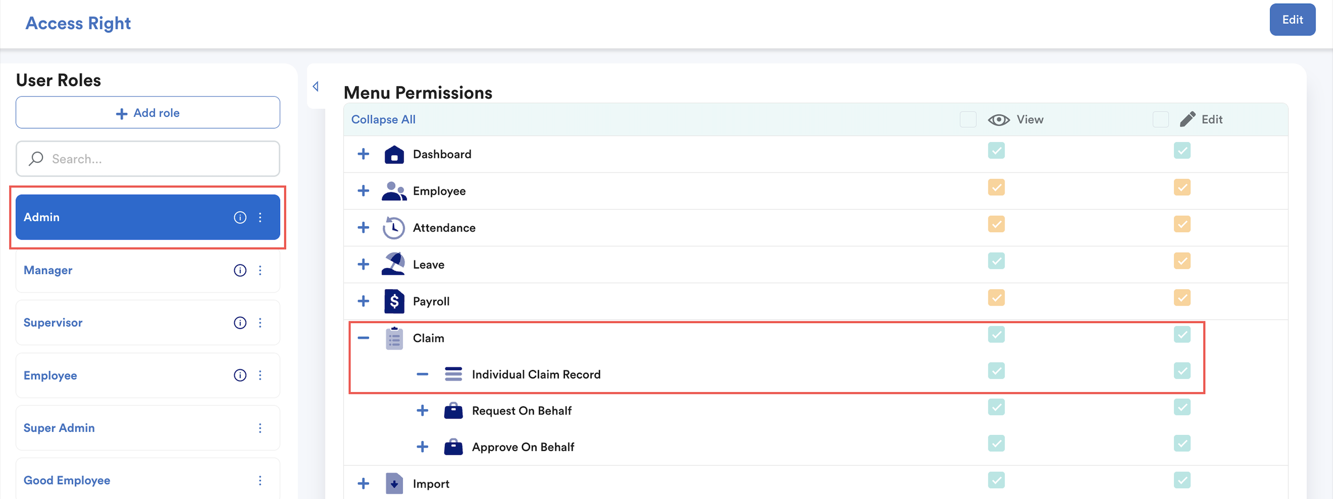Image resolution: width=1333 pixels, height=499 pixels.
Task: Select the Good Employee role
Action: (67, 481)
